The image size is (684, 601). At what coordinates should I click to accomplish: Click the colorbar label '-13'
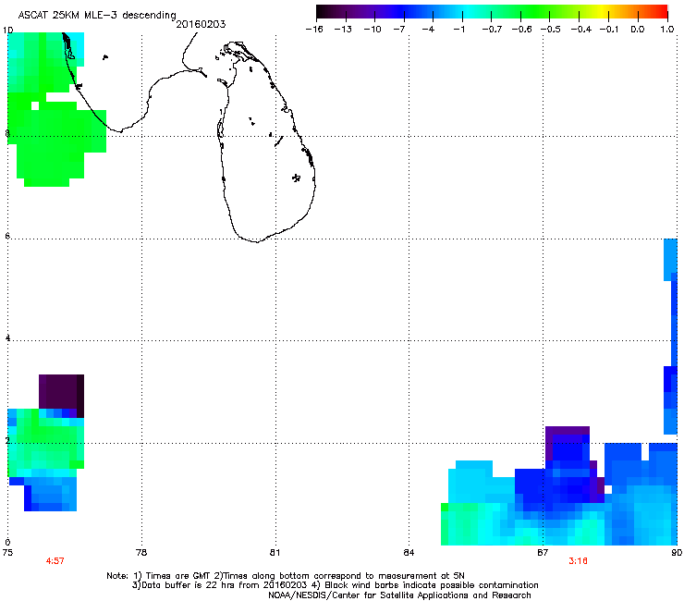pyautogui.click(x=343, y=30)
